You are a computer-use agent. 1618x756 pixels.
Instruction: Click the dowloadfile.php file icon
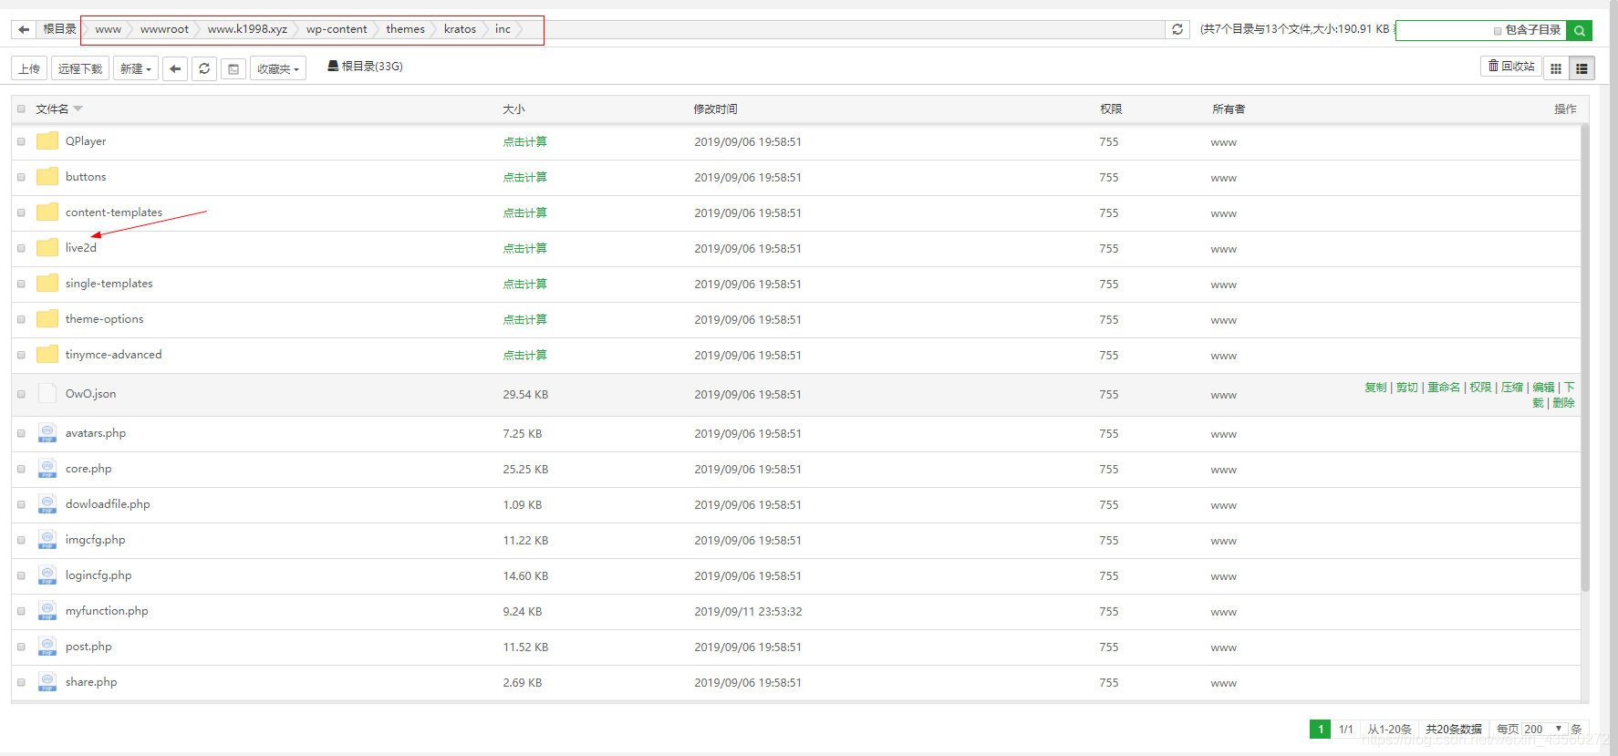47,504
